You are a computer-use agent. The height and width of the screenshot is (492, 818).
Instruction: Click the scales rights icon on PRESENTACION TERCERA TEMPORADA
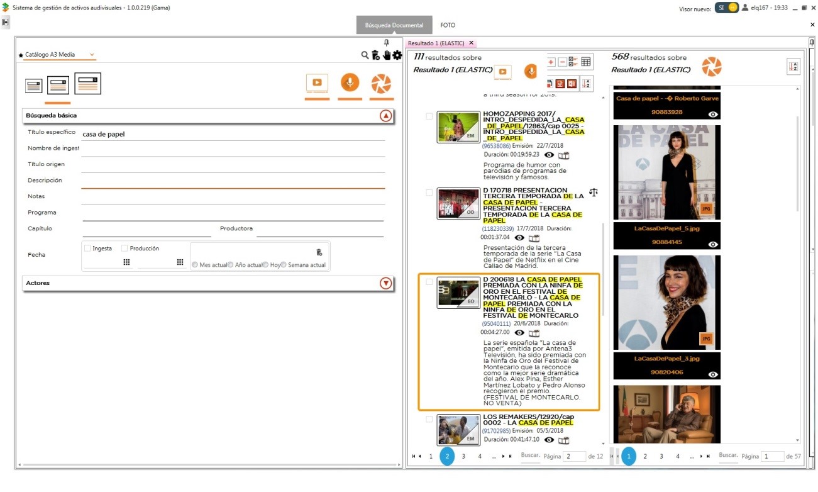[x=594, y=192]
